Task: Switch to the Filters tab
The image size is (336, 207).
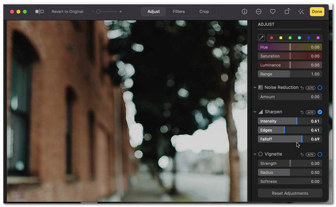Action: (x=179, y=12)
